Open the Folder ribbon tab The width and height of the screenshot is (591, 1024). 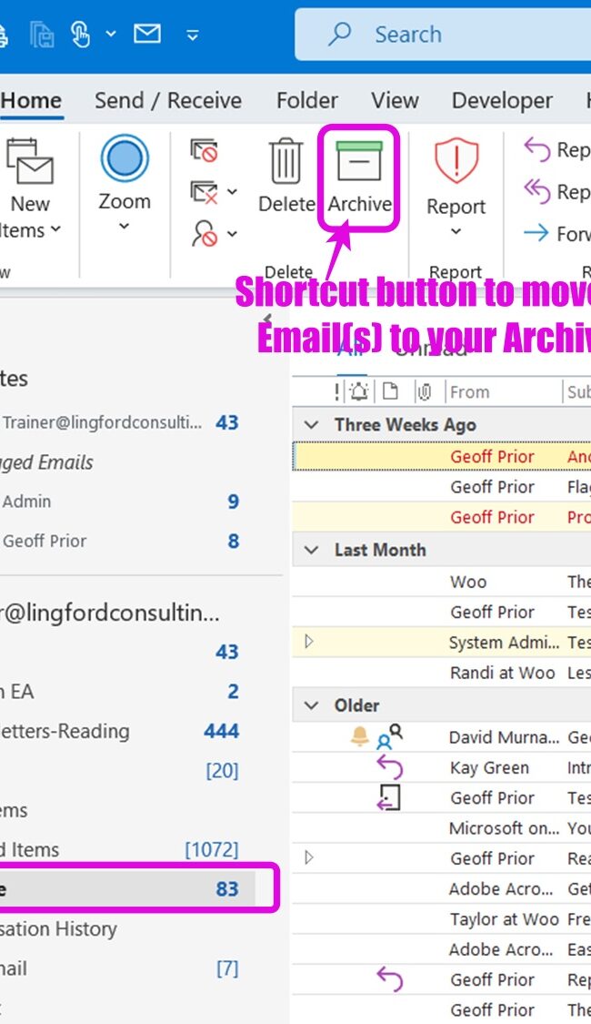(306, 100)
